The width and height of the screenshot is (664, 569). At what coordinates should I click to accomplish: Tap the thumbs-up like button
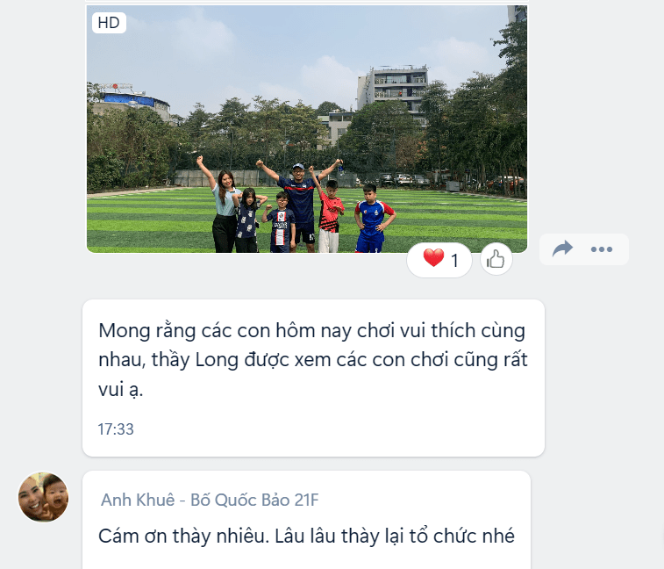tap(496, 259)
